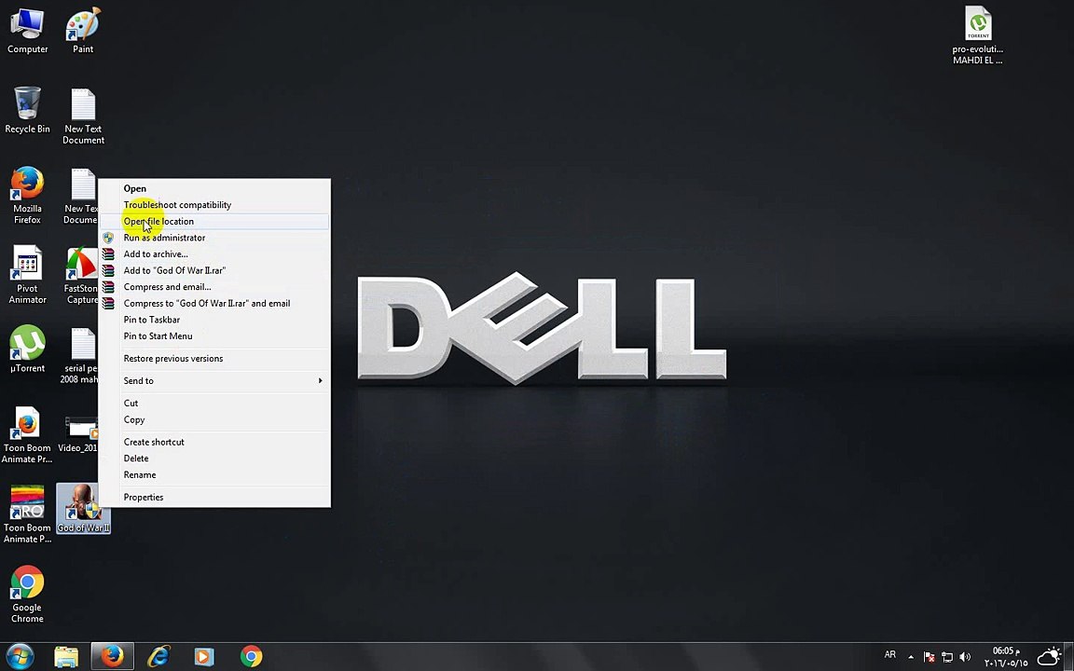Click the AR language indicator
The width and height of the screenshot is (1074, 671).
[x=889, y=655]
